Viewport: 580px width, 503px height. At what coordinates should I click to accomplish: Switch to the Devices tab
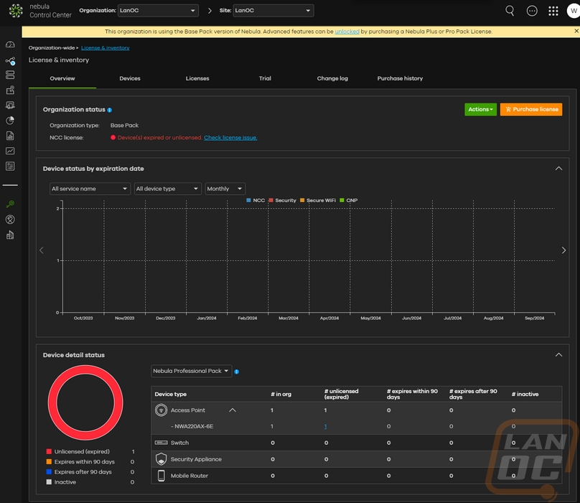[x=130, y=78]
